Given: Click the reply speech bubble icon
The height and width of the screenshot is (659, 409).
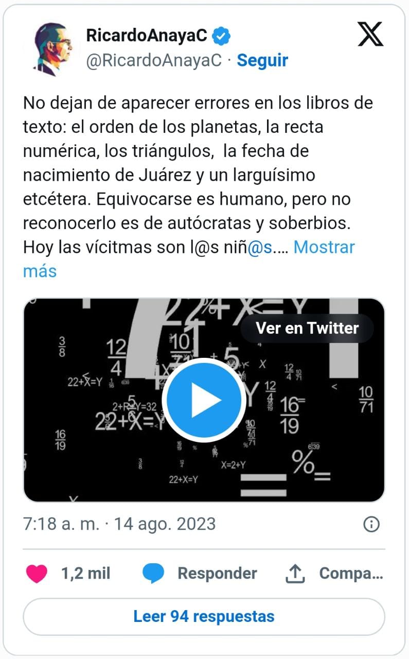Looking at the screenshot, I should tap(153, 574).
